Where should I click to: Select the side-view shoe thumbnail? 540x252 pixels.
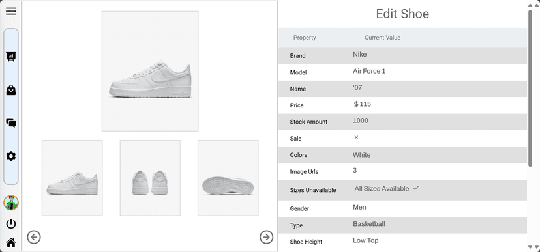[72, 178]
